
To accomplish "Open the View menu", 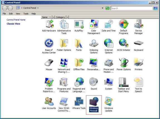I will [18, 14].
